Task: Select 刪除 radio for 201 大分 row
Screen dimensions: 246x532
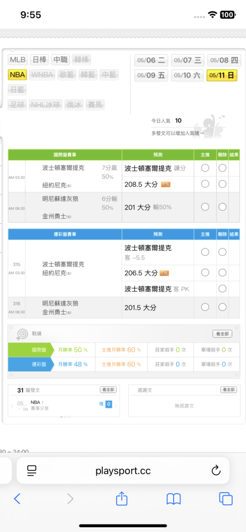Action: coord(222,206)
